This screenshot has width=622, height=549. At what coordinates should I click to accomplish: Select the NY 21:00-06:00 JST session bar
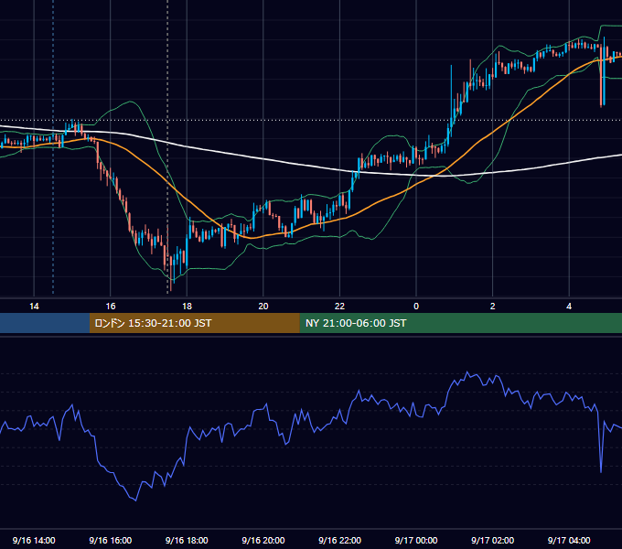460,323
